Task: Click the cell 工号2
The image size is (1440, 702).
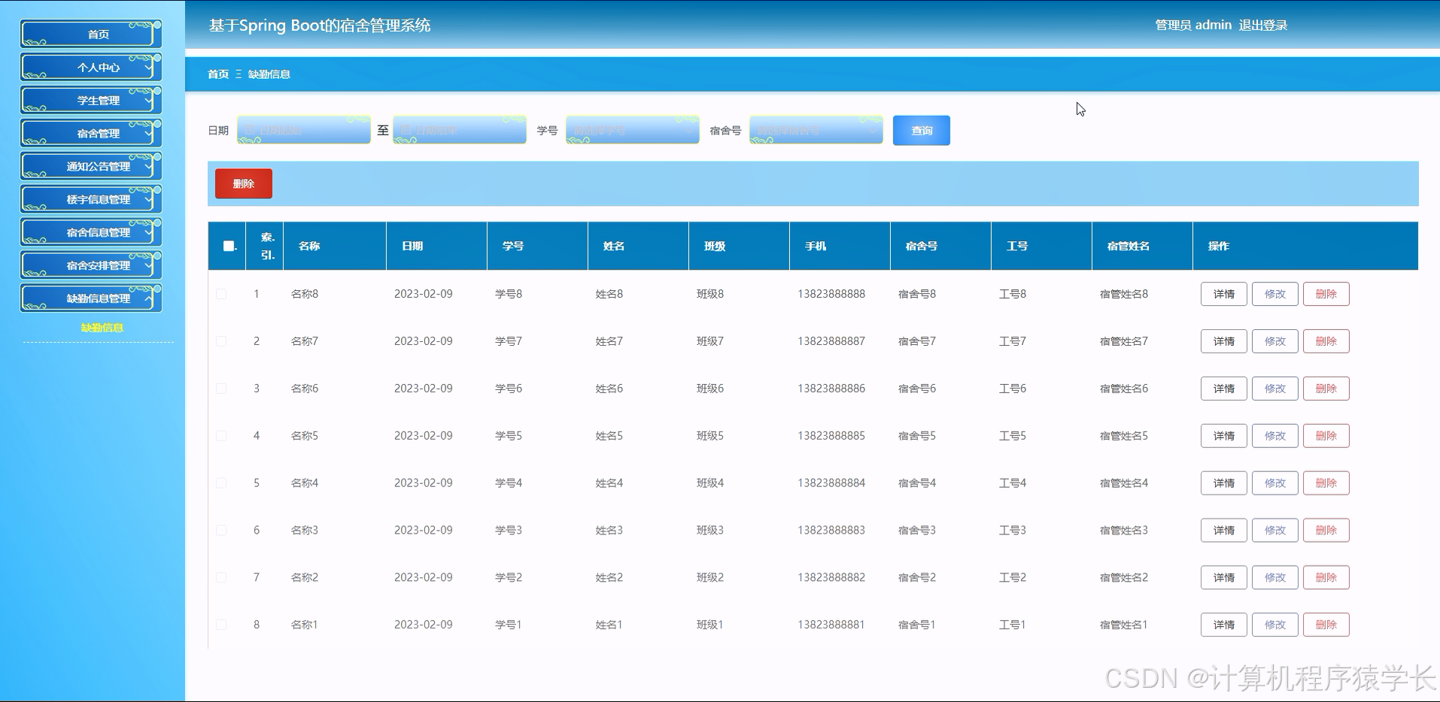Action: pyautogui.click(x=1013, y=578)
